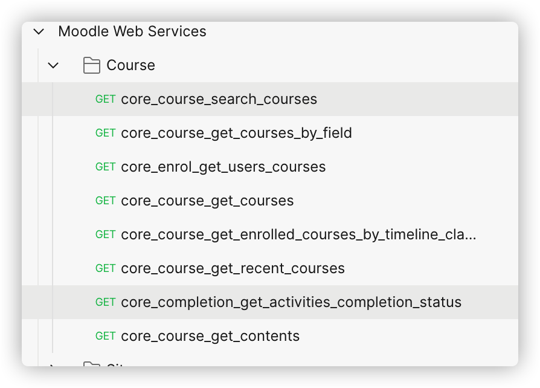540x388 pixels.
Task: Open the core_enrol_get_users_courses request
Action: 269,166
